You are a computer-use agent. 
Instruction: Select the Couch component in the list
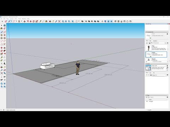(156, 54)
